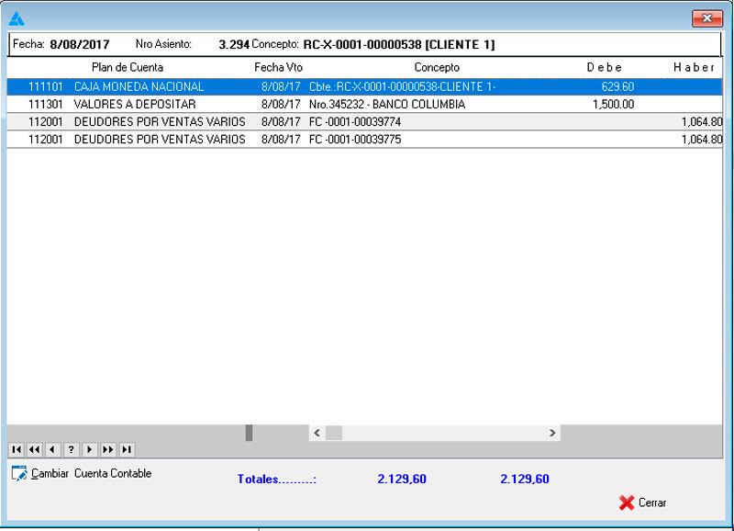
Task: Click the horizontal scrollbar thumb
Action: coord(333,433)
